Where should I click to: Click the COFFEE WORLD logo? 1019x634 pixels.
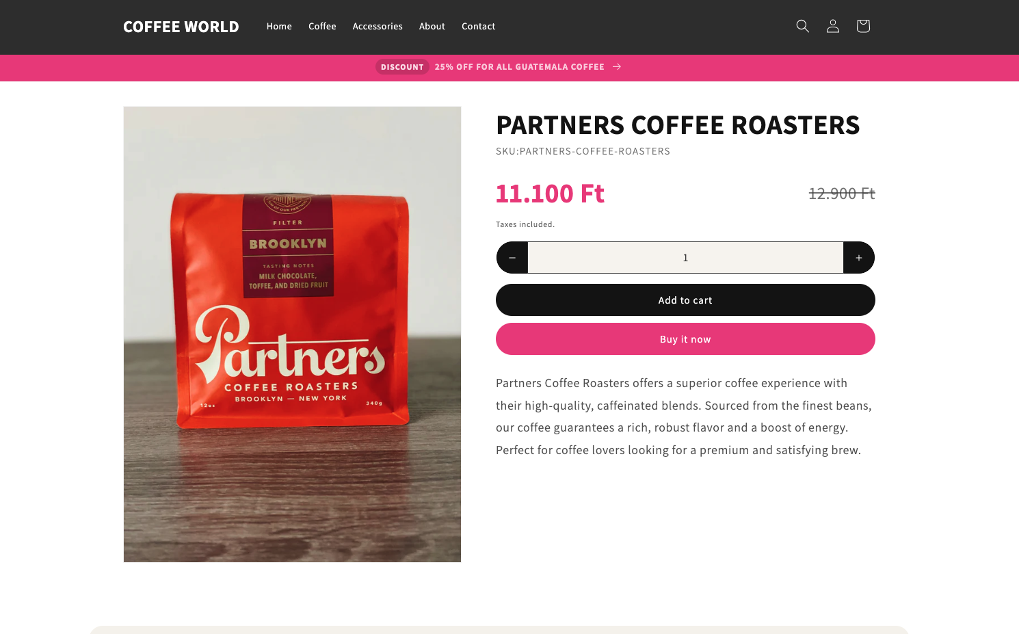pos(181,27)
